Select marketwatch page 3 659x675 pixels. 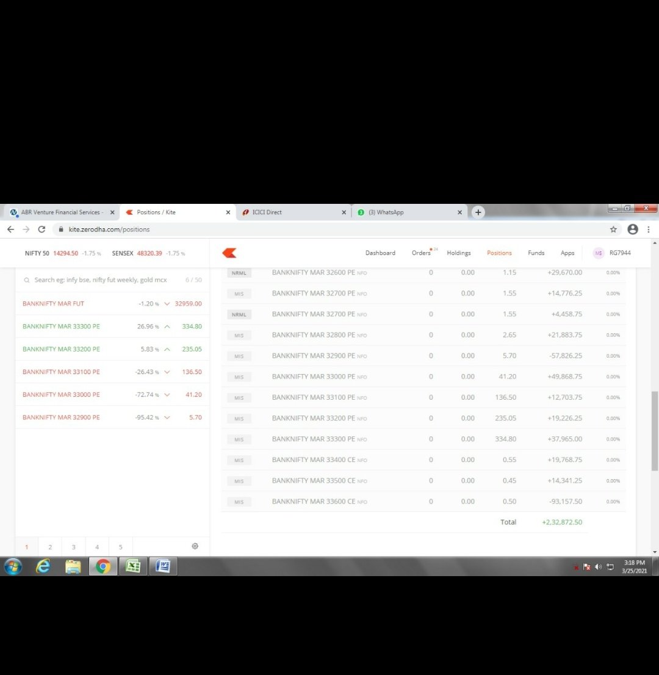(x=74, y=547)
